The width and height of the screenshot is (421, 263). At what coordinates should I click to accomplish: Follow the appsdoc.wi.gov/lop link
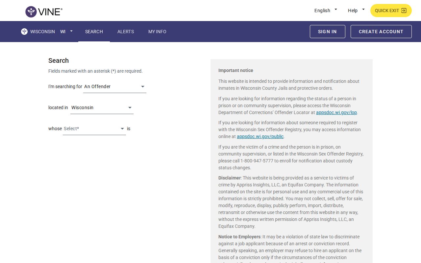tap(336, 112)
